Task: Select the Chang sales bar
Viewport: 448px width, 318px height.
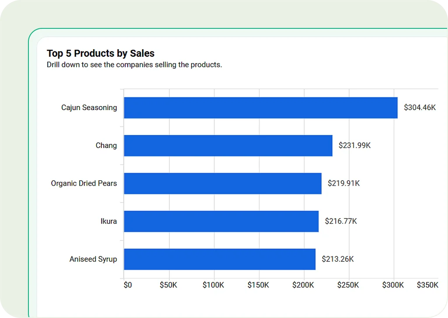Action: point(228,146)
